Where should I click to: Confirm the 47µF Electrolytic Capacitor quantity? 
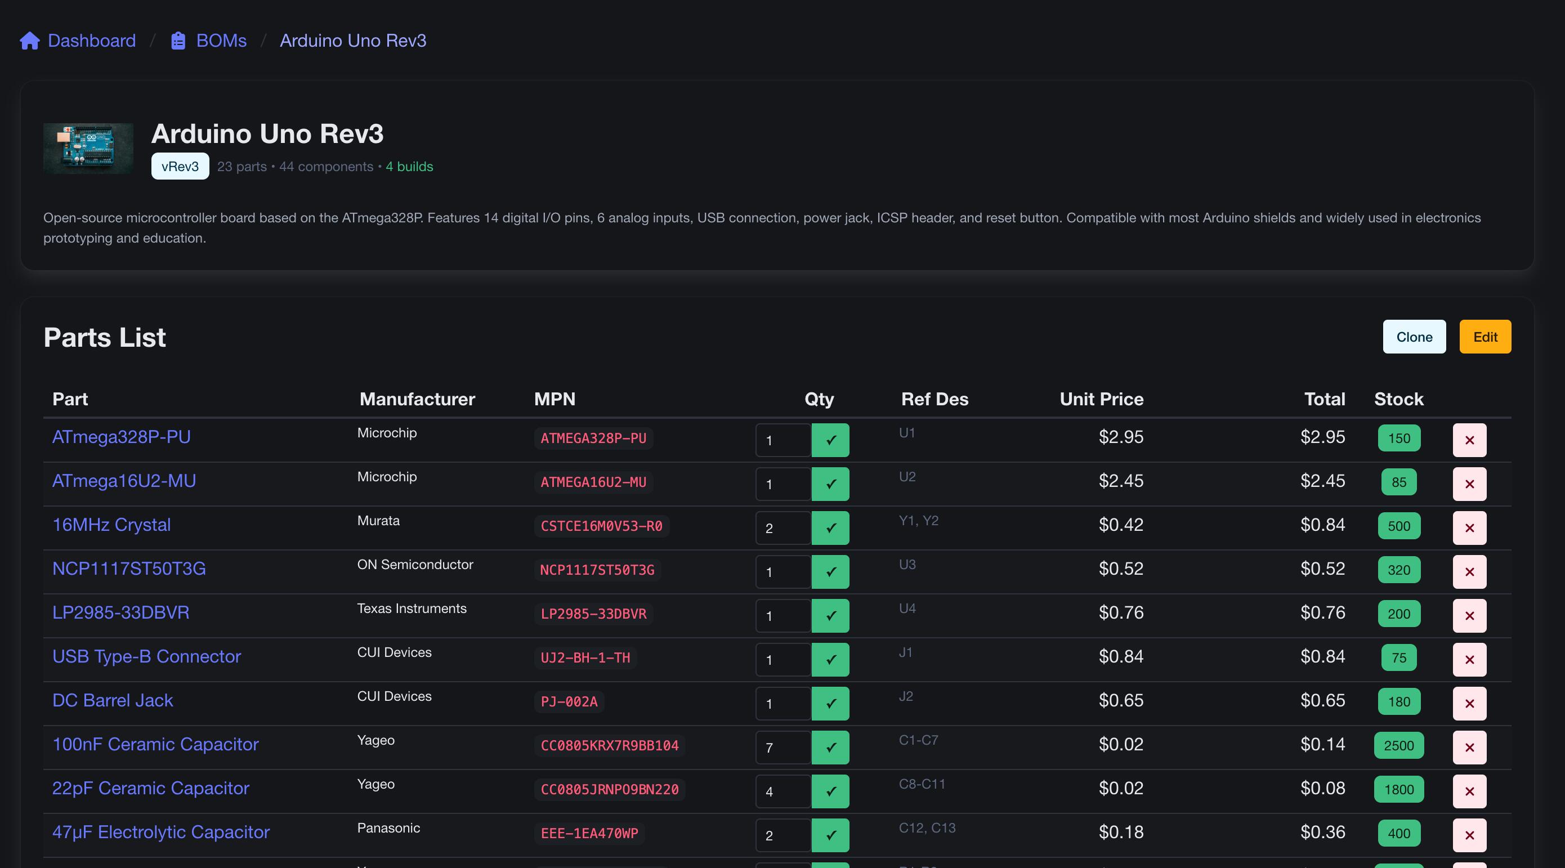click(830, 836)
